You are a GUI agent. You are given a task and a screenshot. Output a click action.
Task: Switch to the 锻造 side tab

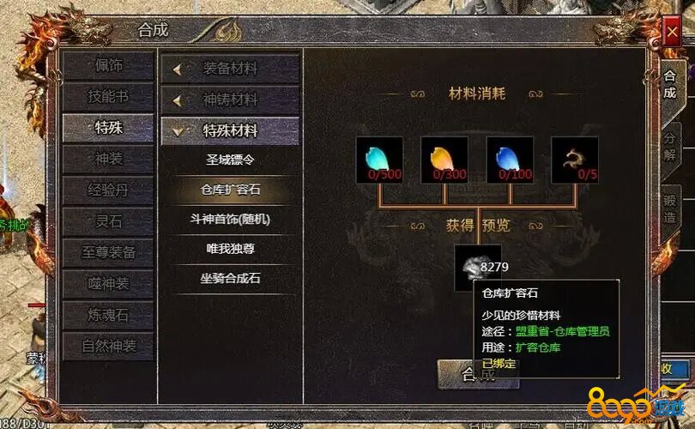(670, 209)
